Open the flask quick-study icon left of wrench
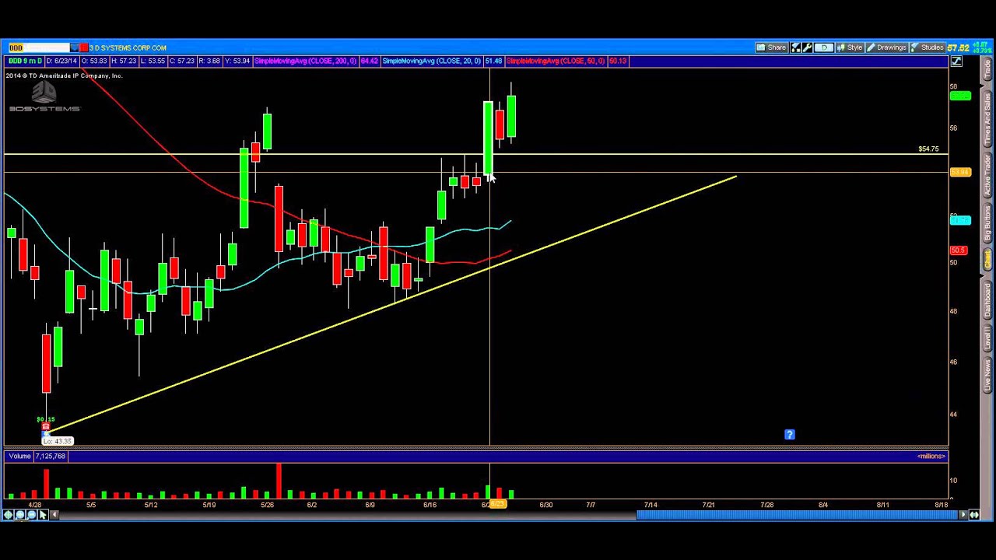This screenshot has width=996, height=560. pos(795,47)
